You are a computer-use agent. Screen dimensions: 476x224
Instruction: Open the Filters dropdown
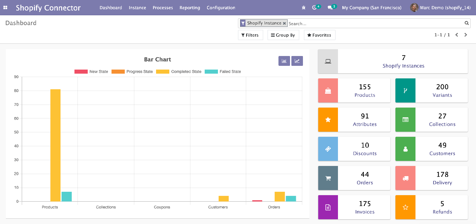[x=251, y=35]
